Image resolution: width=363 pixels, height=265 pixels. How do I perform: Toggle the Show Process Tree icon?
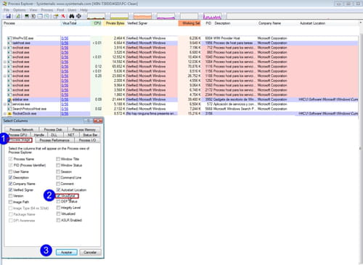[33, 16]
